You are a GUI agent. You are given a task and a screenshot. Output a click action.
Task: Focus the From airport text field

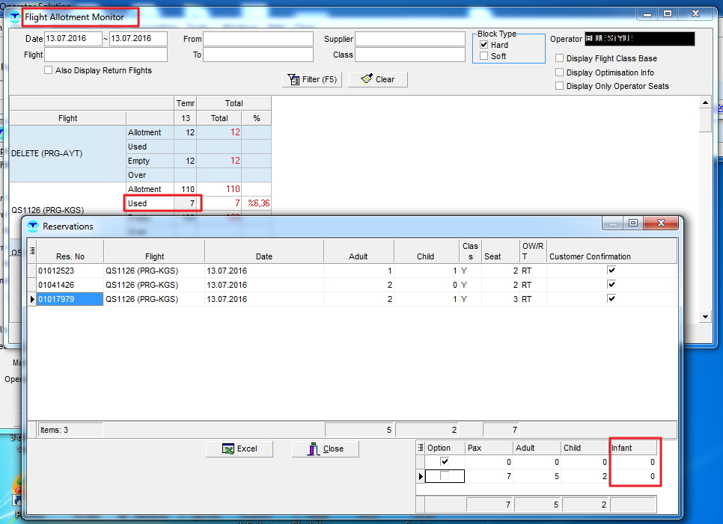coord(257,39)
